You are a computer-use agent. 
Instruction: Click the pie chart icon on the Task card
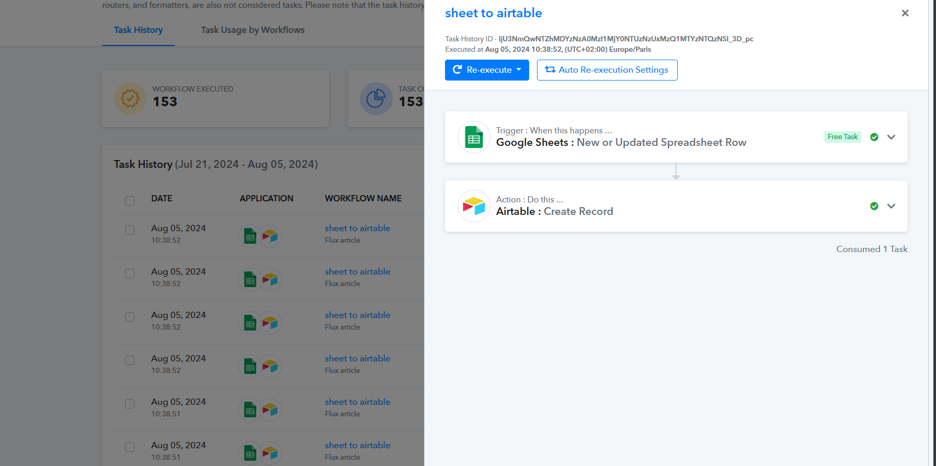376,98
